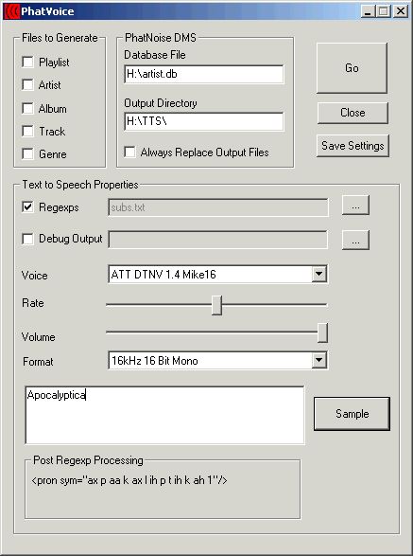Enable Track file generation
The height and width of the screenshot is (556, 413).
tap(27, 131)
